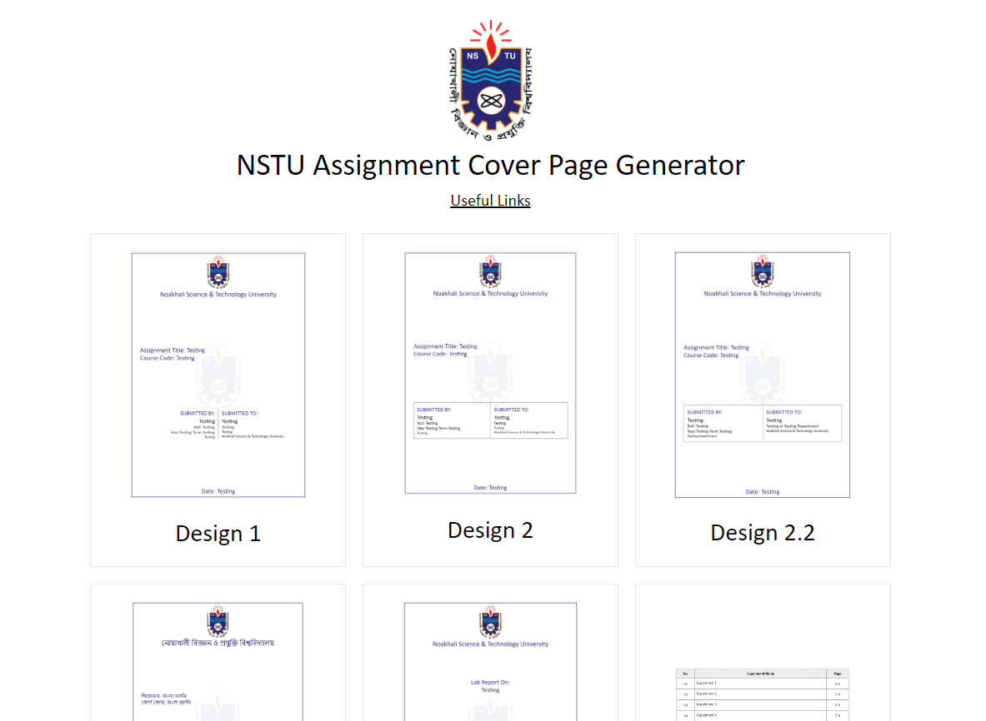Click the NSTU university logo
986x721 pixels.
[x=490, y=80]
